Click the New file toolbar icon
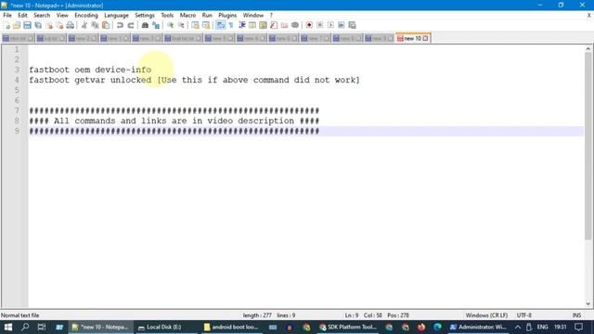The width and height of the screenshot is (594, 334). (6, 25)
